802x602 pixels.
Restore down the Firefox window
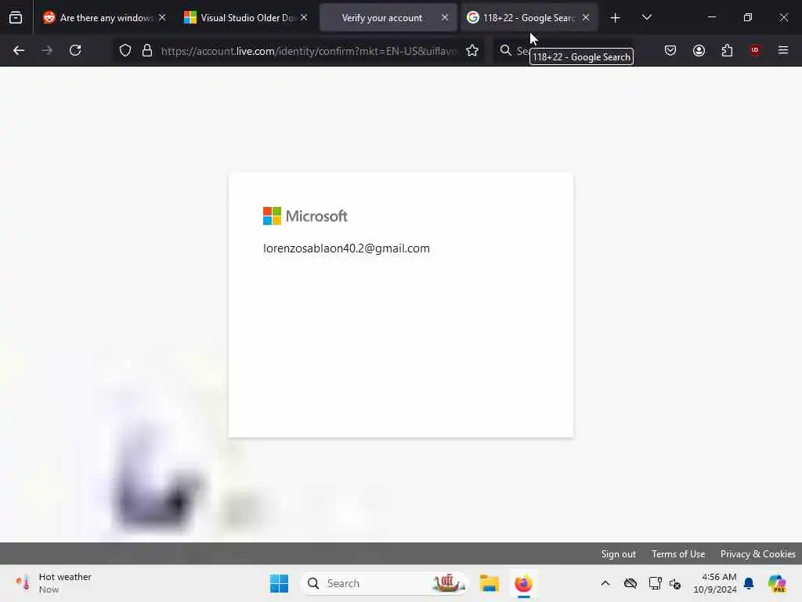coord(747,17)
